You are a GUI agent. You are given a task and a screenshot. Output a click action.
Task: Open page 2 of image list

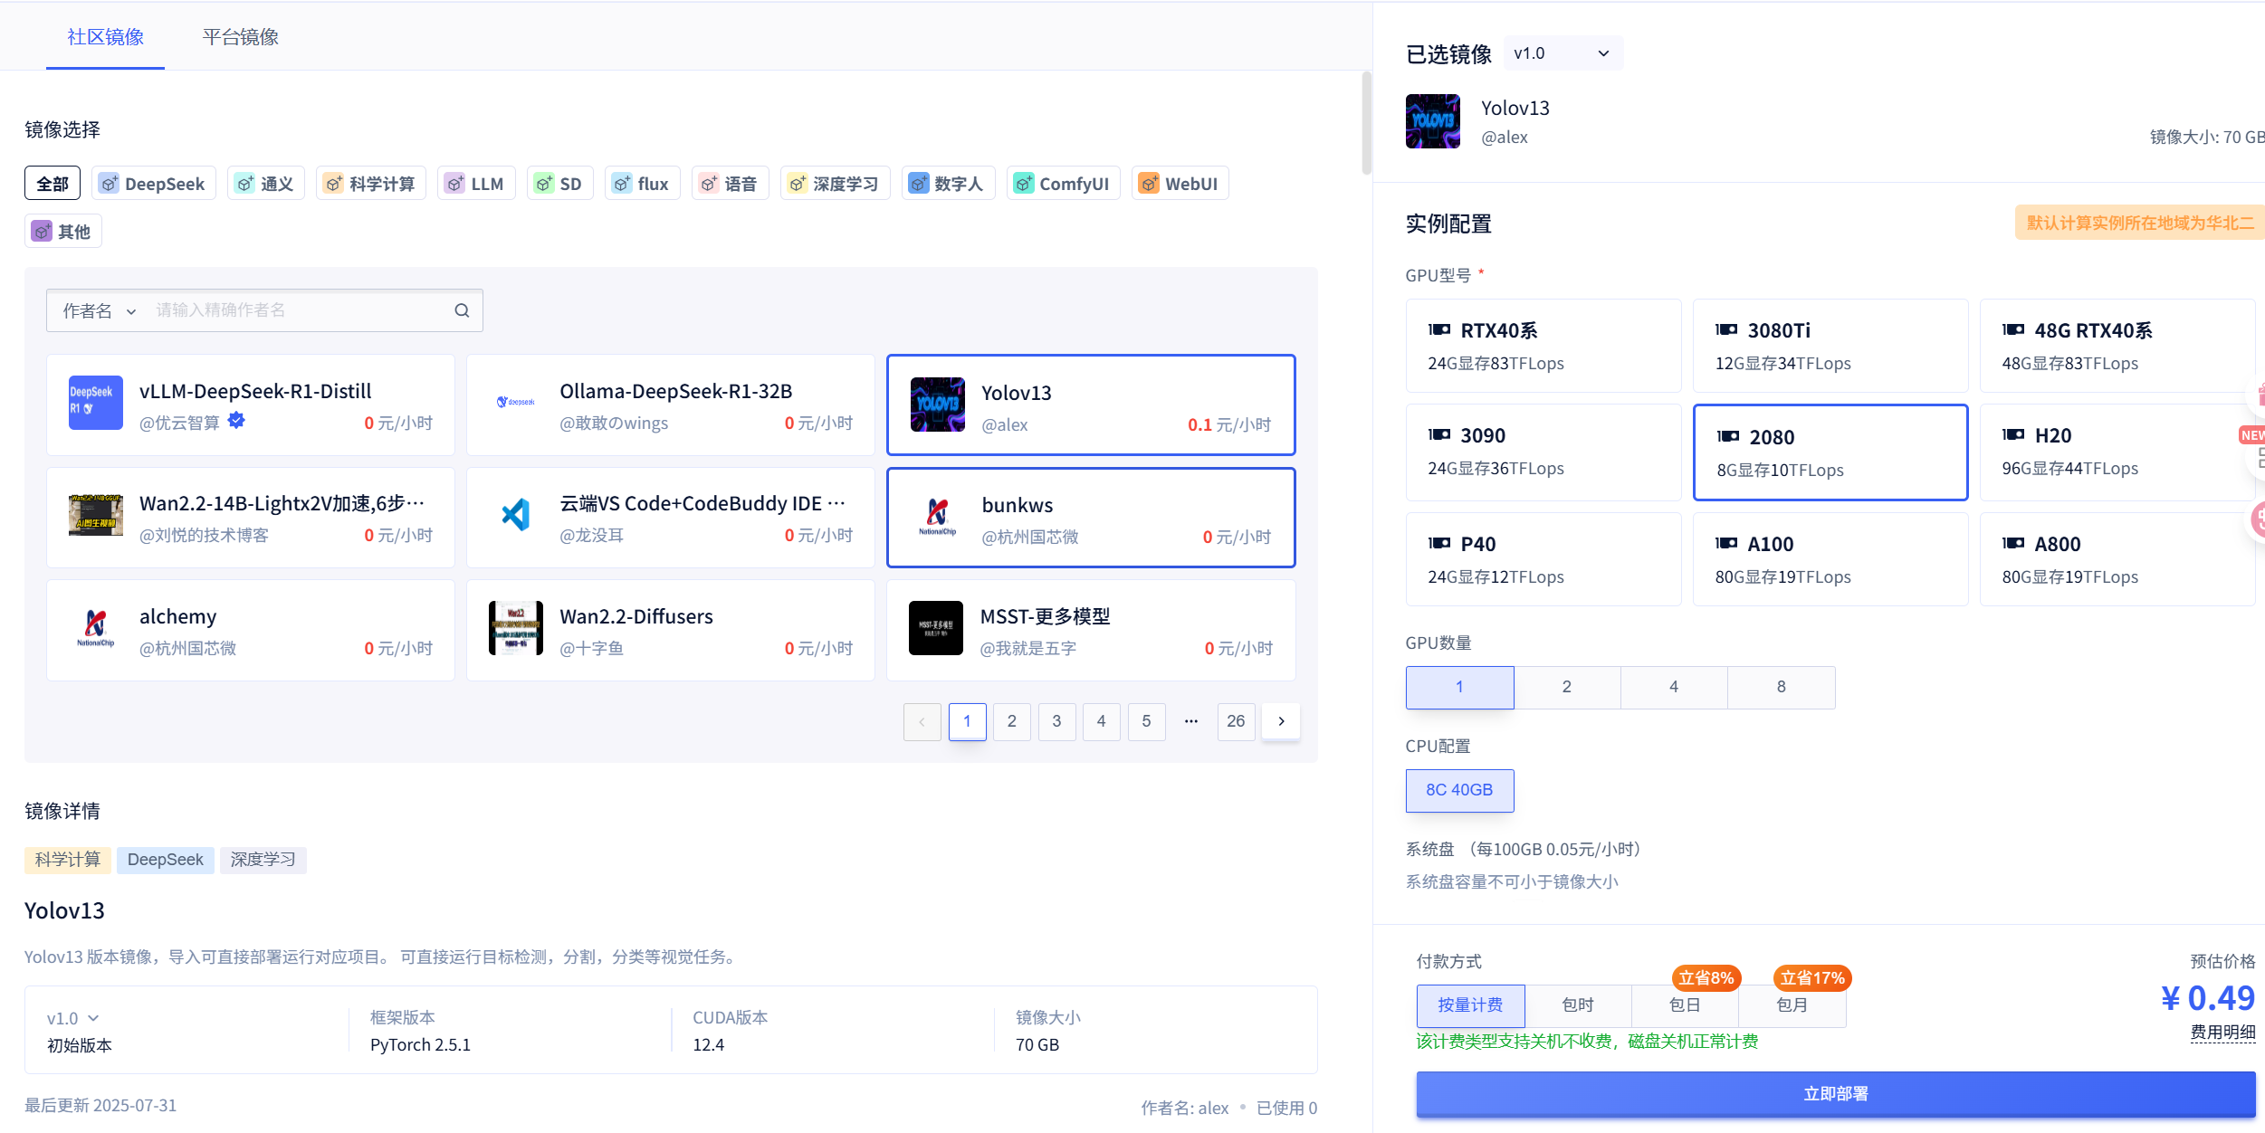point(1011,721)
